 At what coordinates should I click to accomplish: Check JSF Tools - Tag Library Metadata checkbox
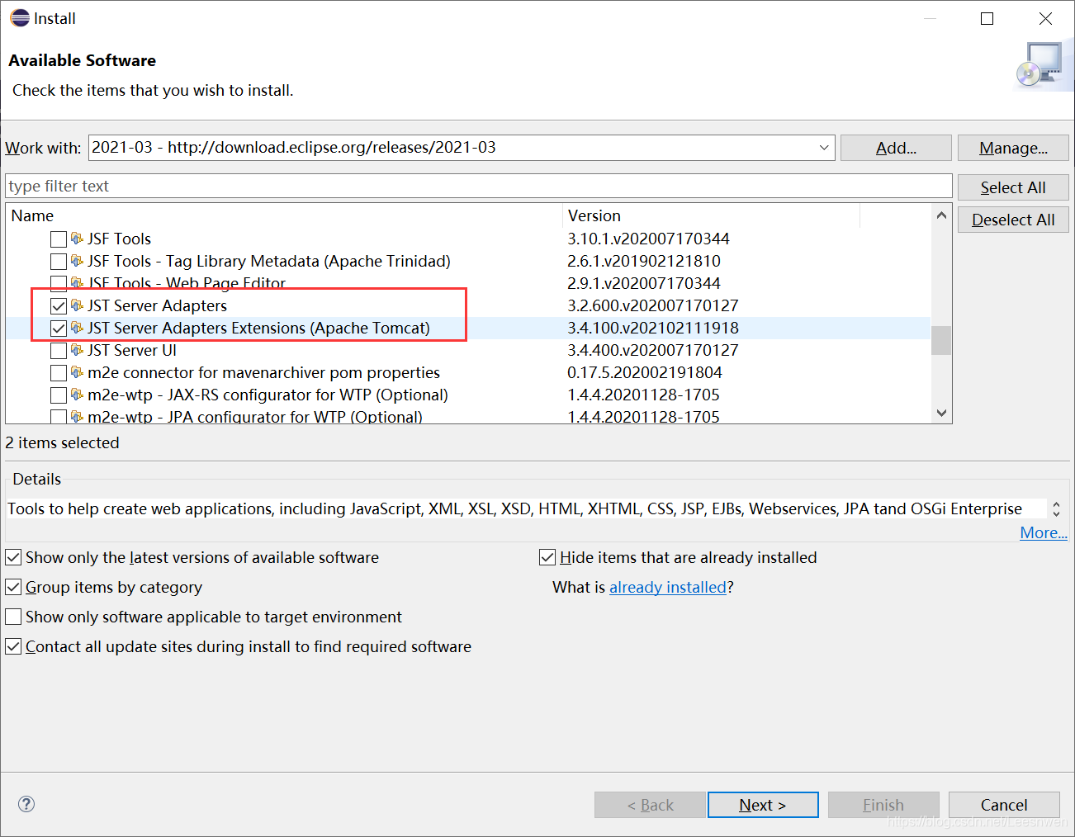click(59, 262)
